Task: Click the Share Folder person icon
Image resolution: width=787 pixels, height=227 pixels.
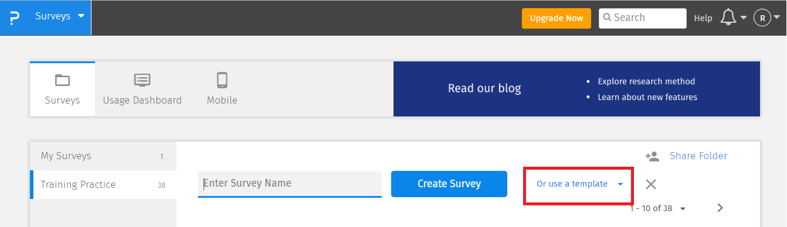Action: pyautogui.click(x=652, y=156)
